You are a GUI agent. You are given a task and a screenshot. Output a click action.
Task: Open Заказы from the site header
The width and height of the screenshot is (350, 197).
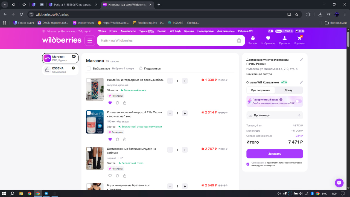tap(253, 40)
